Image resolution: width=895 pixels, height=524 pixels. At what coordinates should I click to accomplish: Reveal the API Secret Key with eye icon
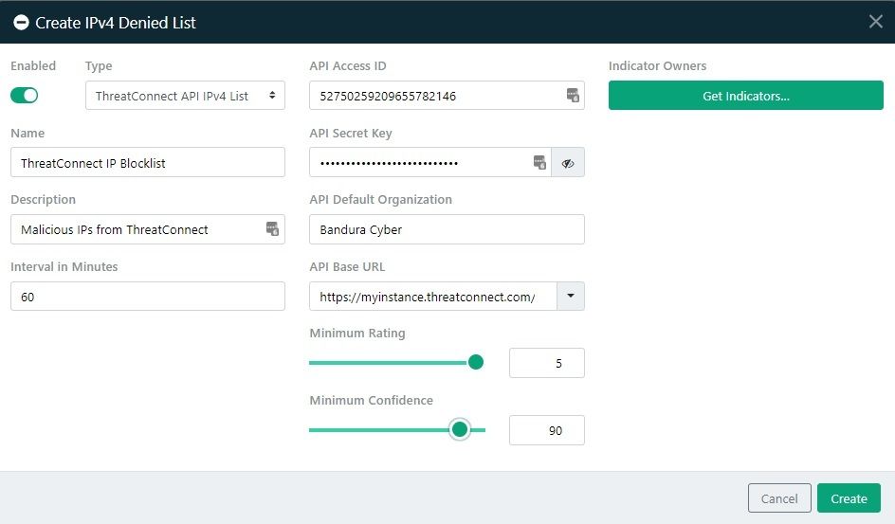568,163
